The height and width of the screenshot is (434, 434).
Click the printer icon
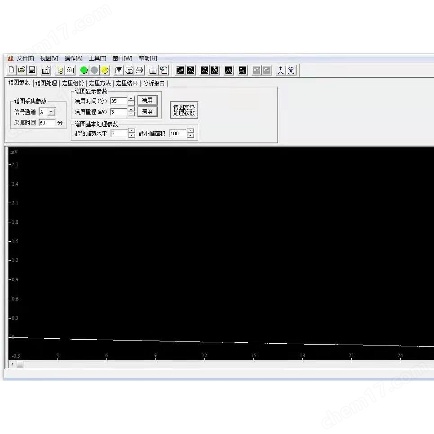point(139,70)
